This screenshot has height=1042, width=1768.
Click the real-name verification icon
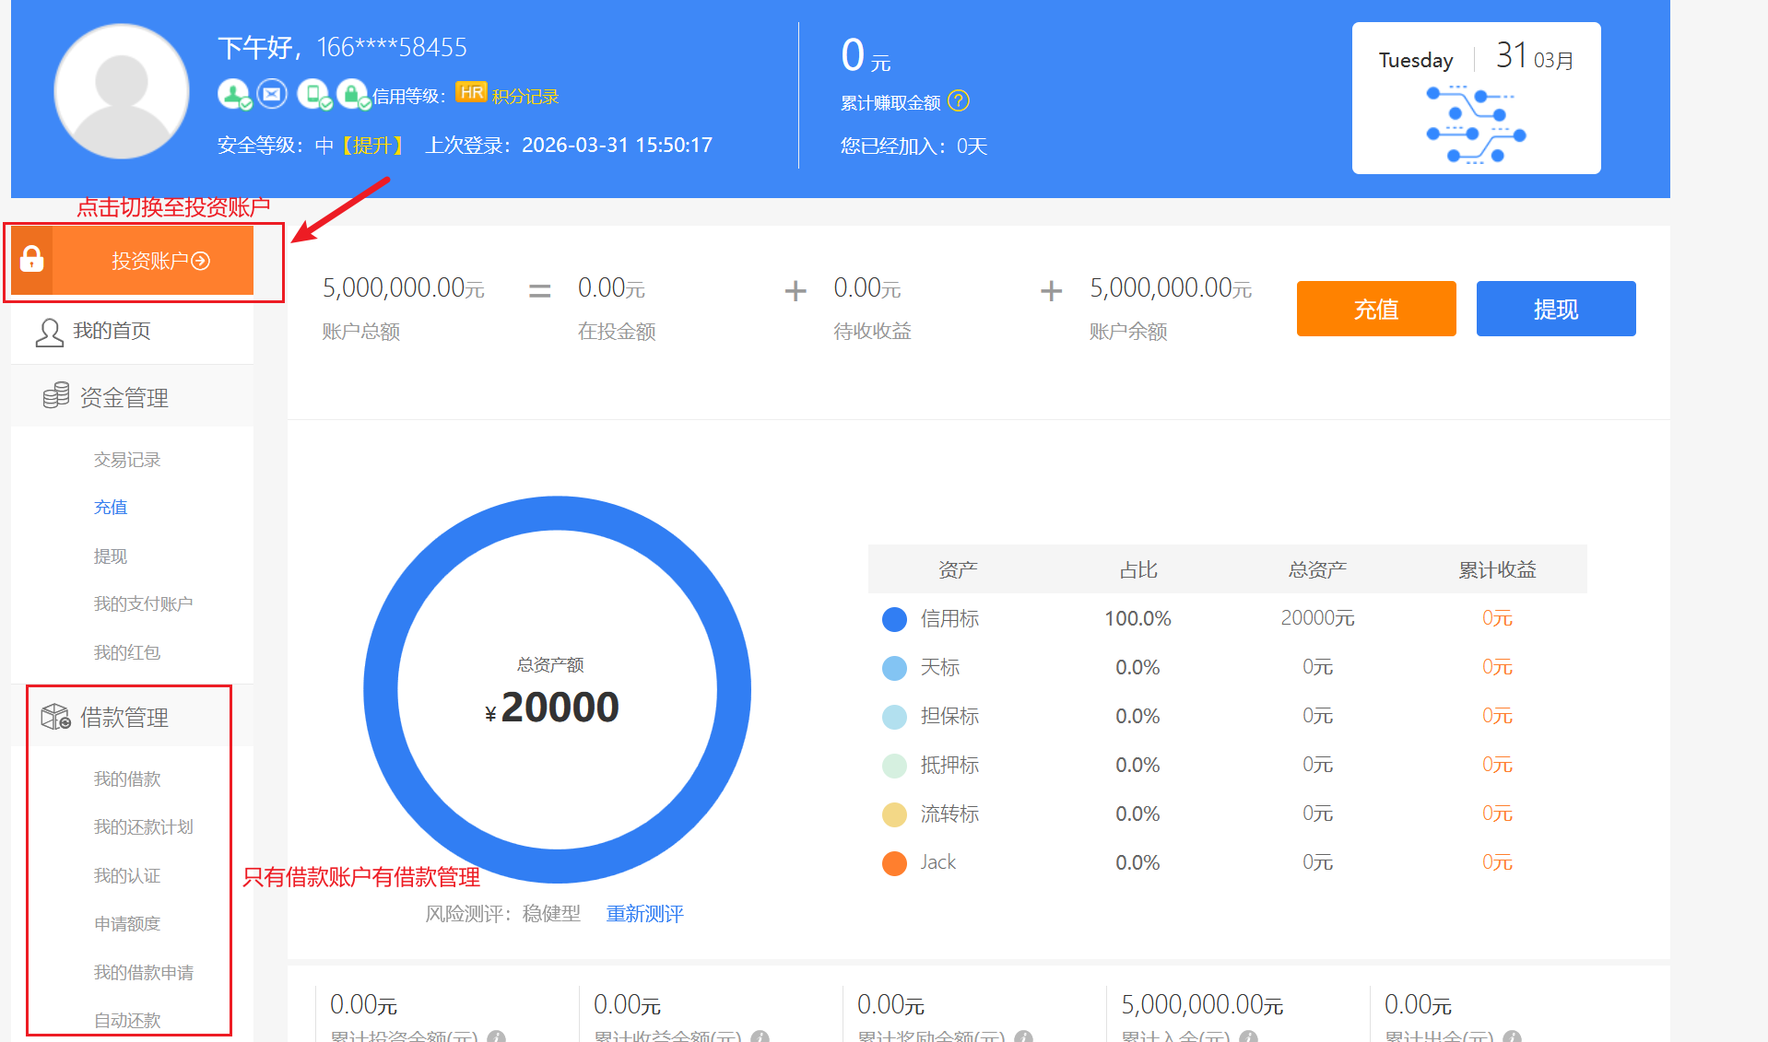233,94
